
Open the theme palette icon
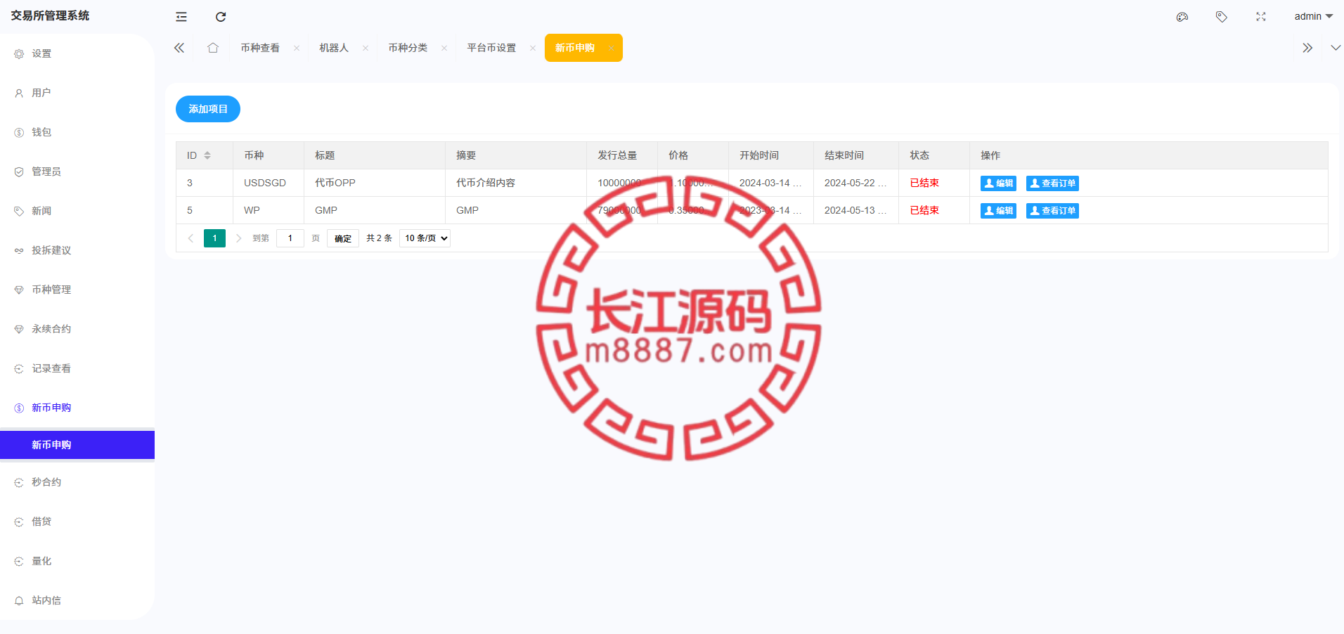(x=1182, y=17)
